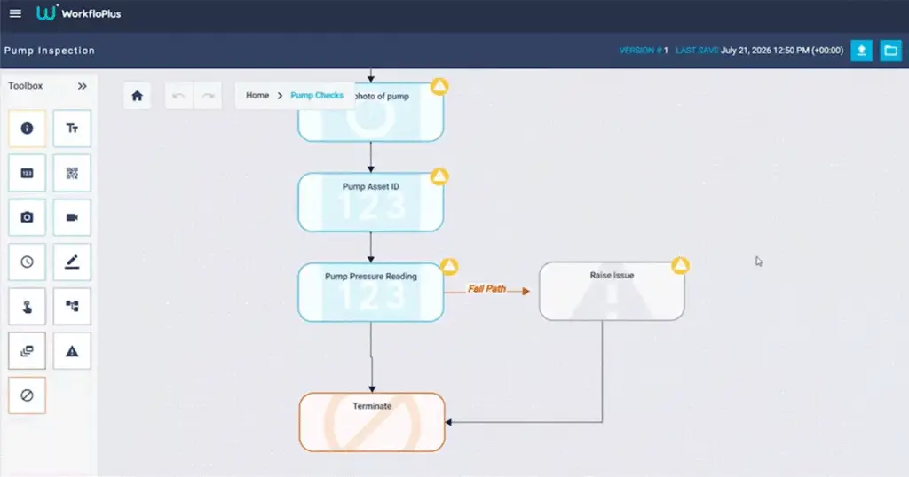This screenshot has width=909, height=477.
Task: Click Pump Checks breadcrumb
Action: click(x=317, y=95)
